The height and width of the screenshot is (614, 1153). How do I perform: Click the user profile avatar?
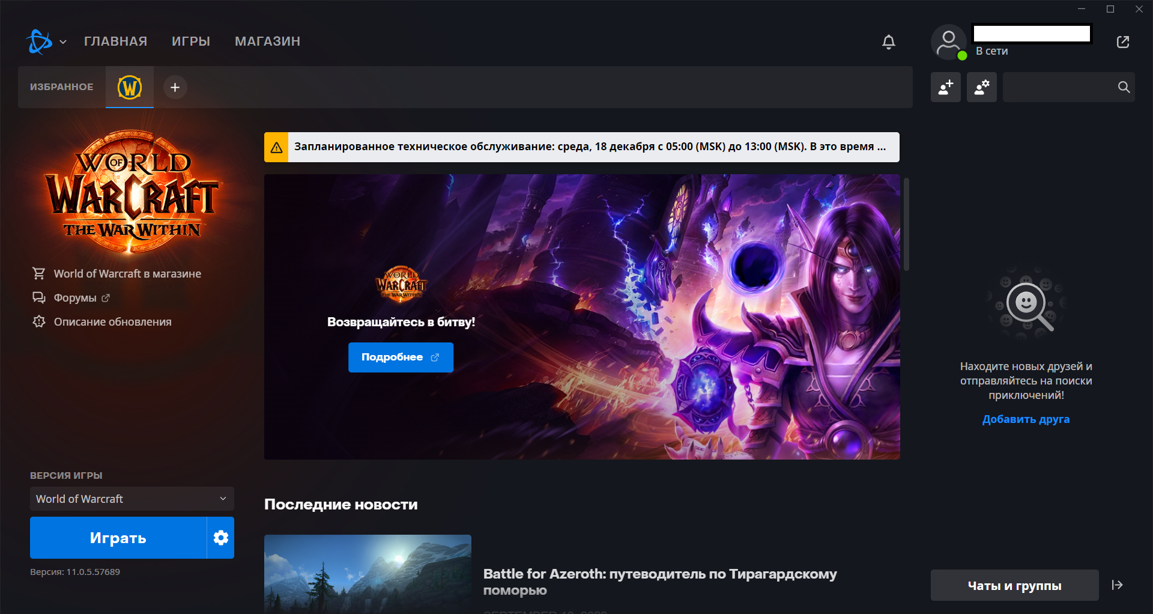948,42
